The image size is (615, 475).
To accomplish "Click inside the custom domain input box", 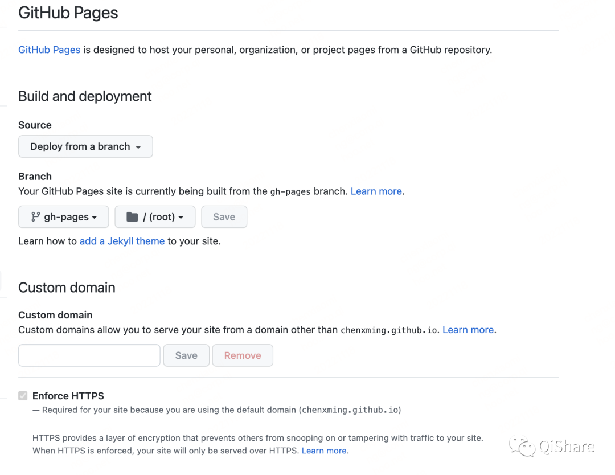I will [89, 355].
